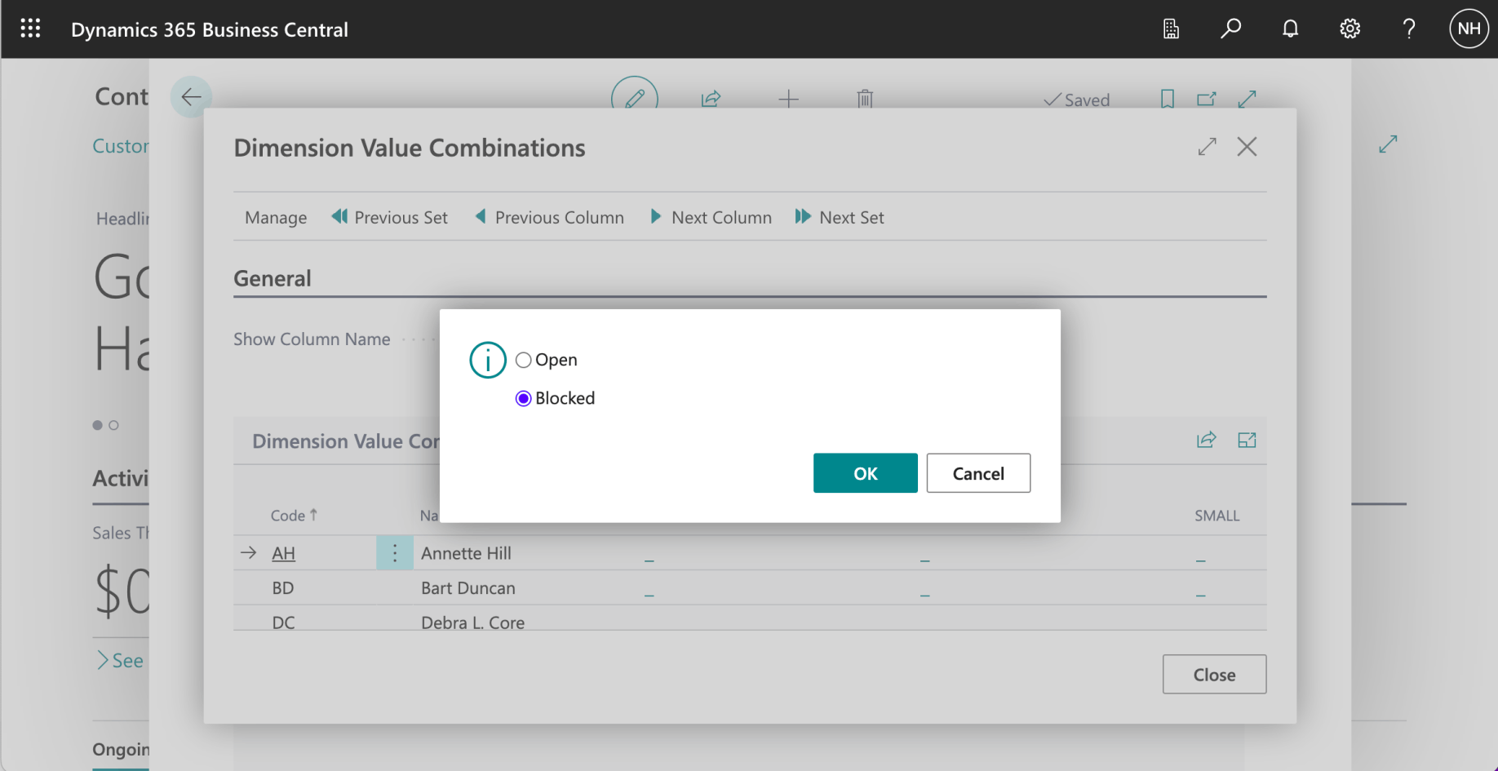Image resolution: width=1498 pixels, height=771 pixels.
Task: Select the Open radio option
Action: pyautogui.click(x=524, y=360)
